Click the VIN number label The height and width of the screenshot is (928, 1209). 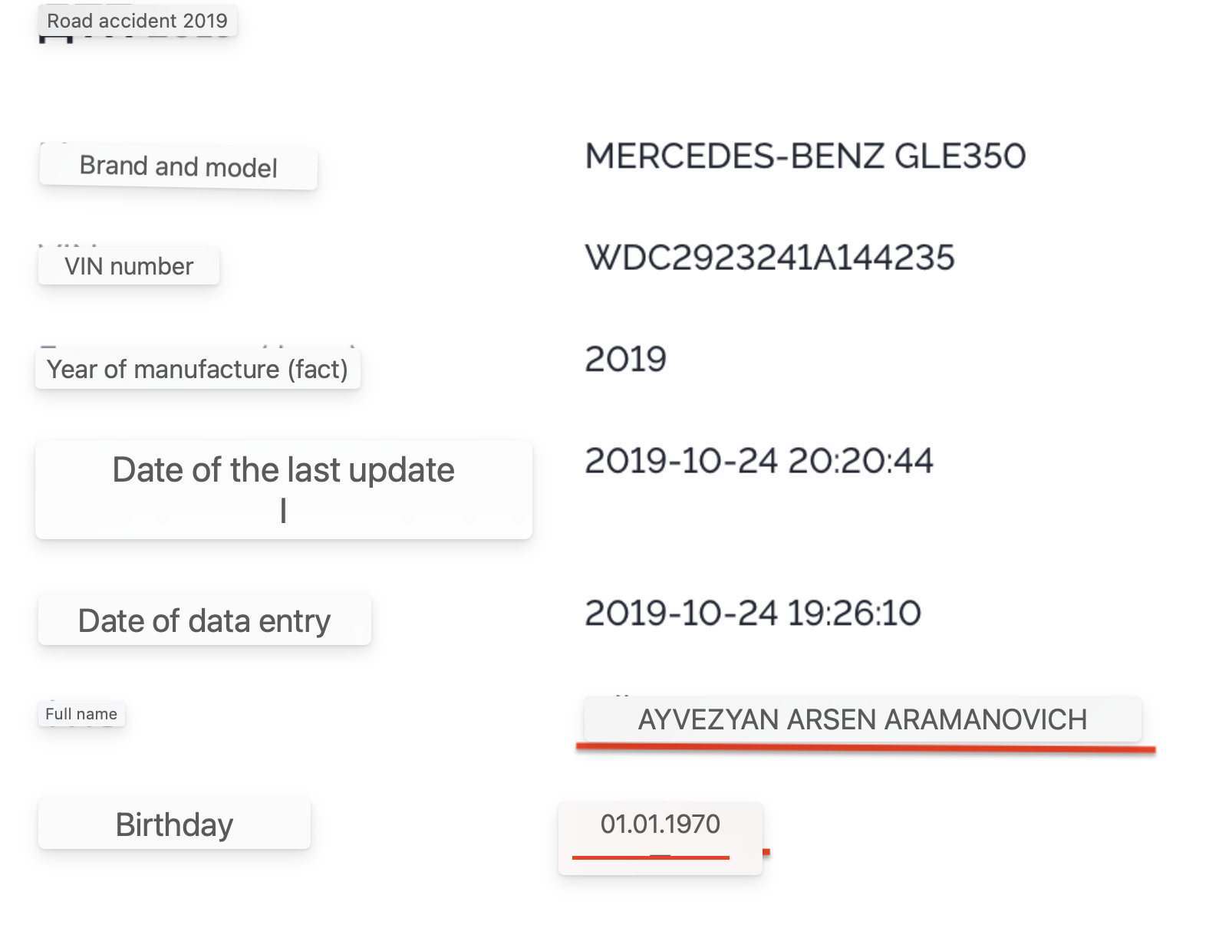pyautogui.click(x=129, y=266)
